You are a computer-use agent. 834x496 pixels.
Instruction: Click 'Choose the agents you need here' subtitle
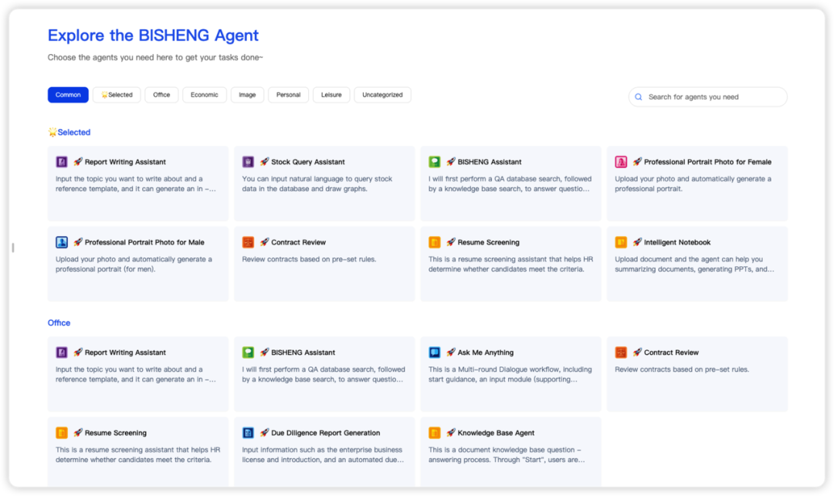[x=155, y=57]
